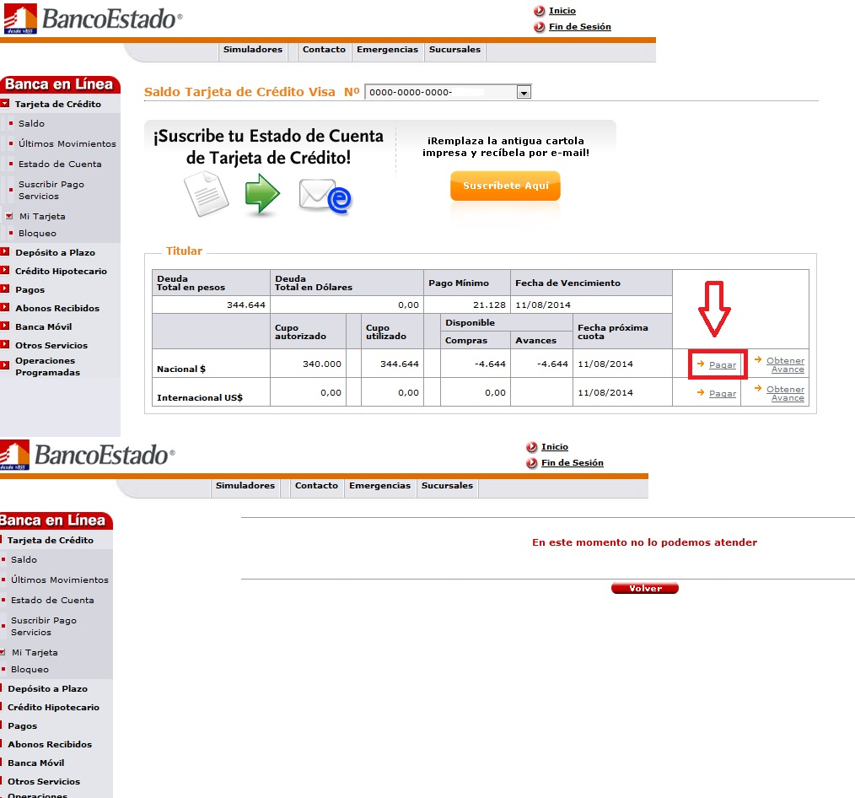The height and width of the screenshot is (798, 855).
Task: Select the 344.644 Deuda Total en pesos value
Action: pyautogui.click(x=246, y=305)
